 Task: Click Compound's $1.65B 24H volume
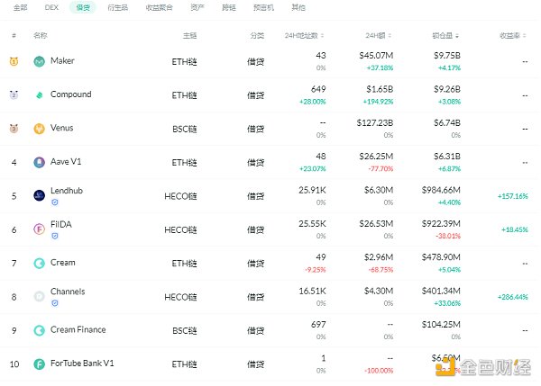pyautogui.click(x=380, y=89)
